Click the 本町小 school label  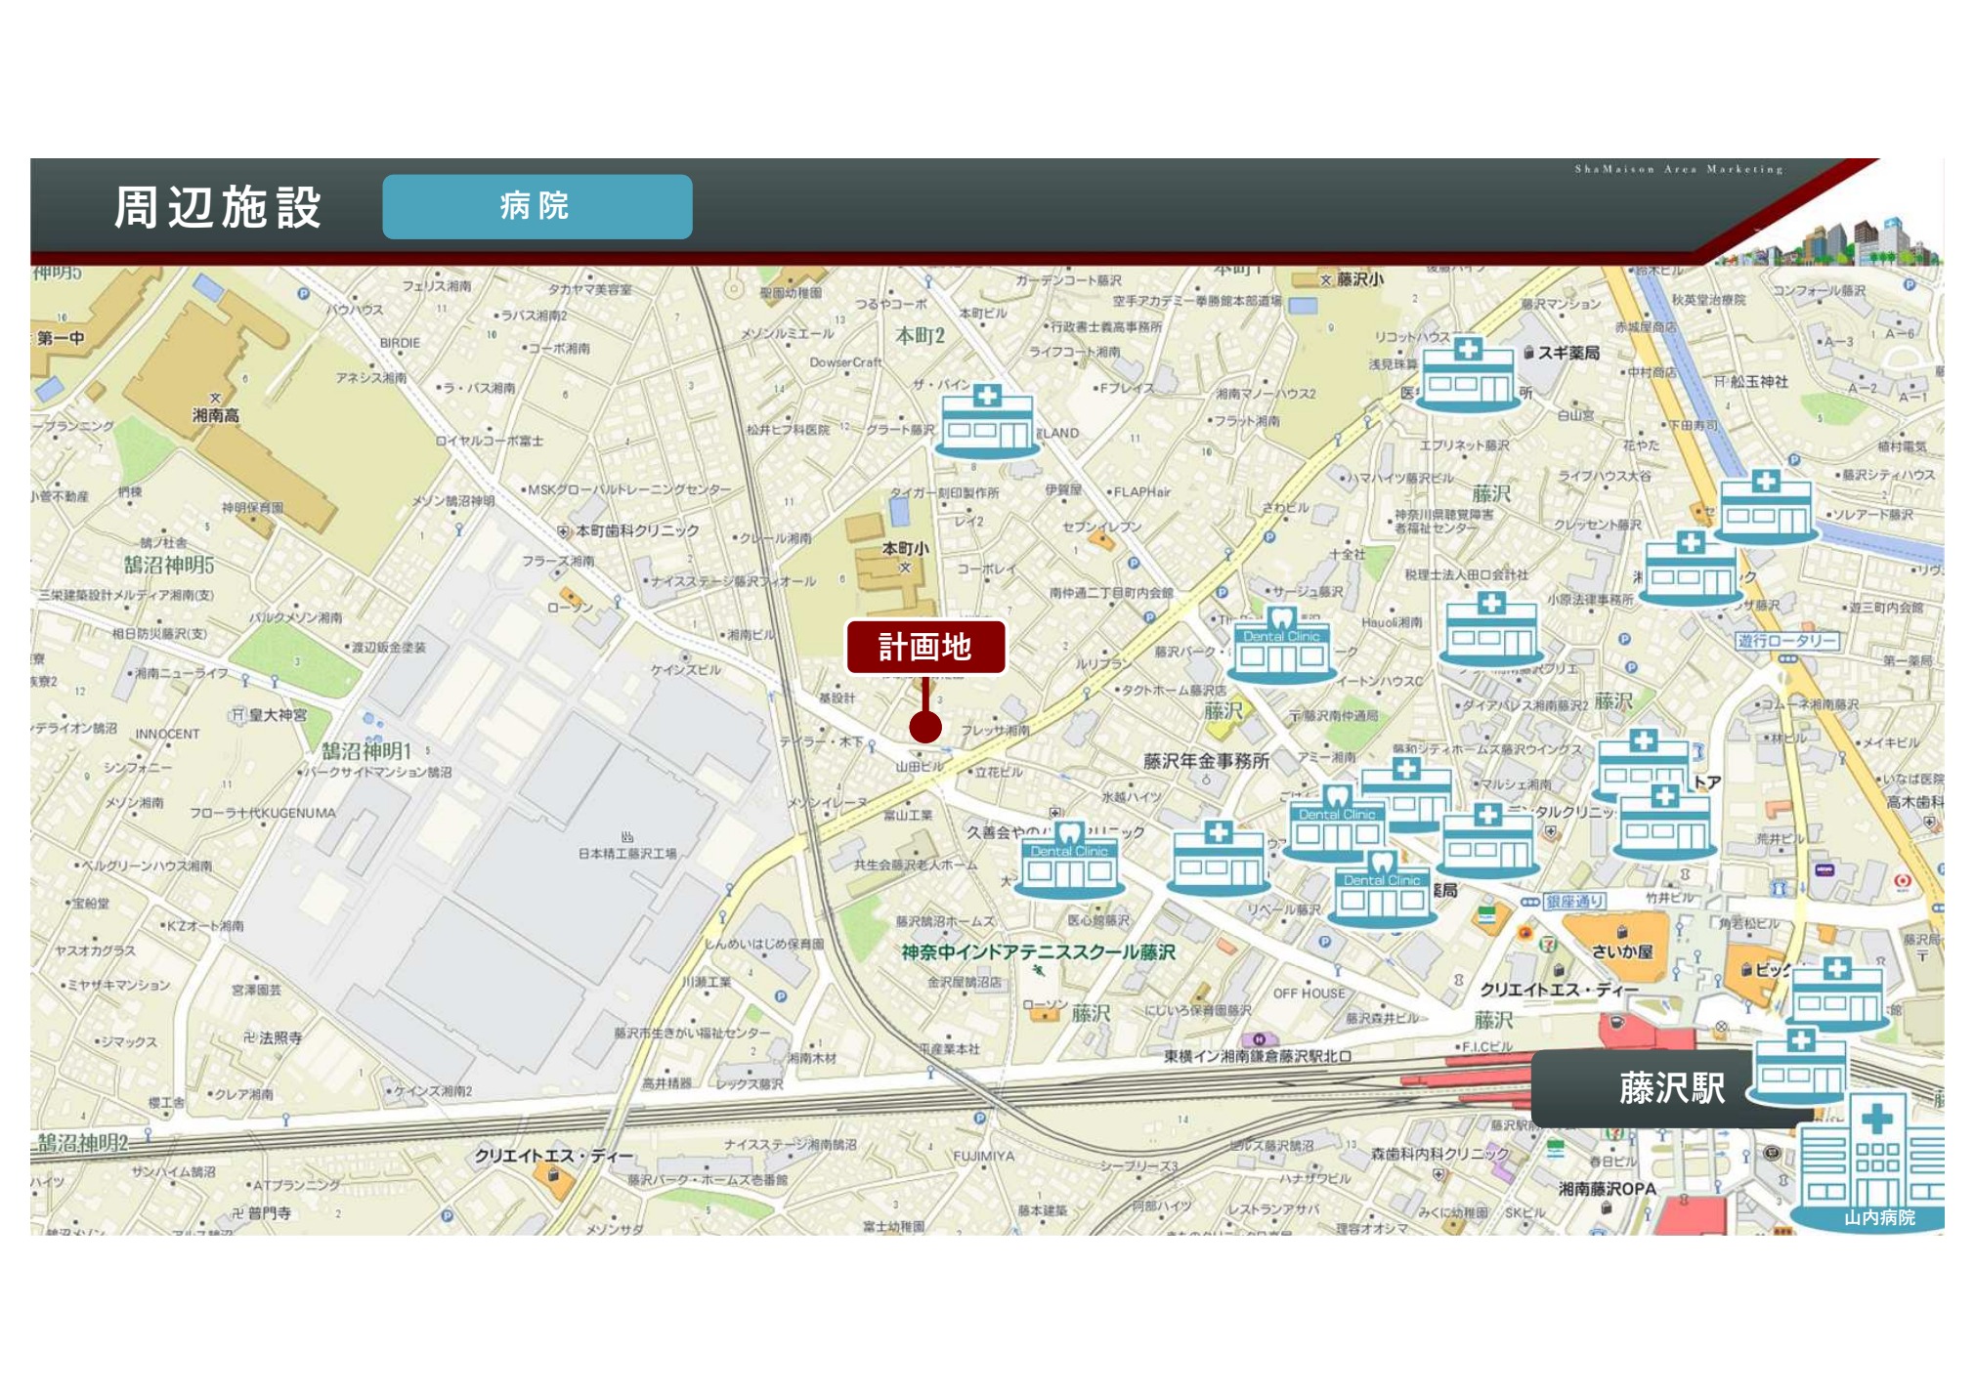pyautogui.click(x=905, y=549)
